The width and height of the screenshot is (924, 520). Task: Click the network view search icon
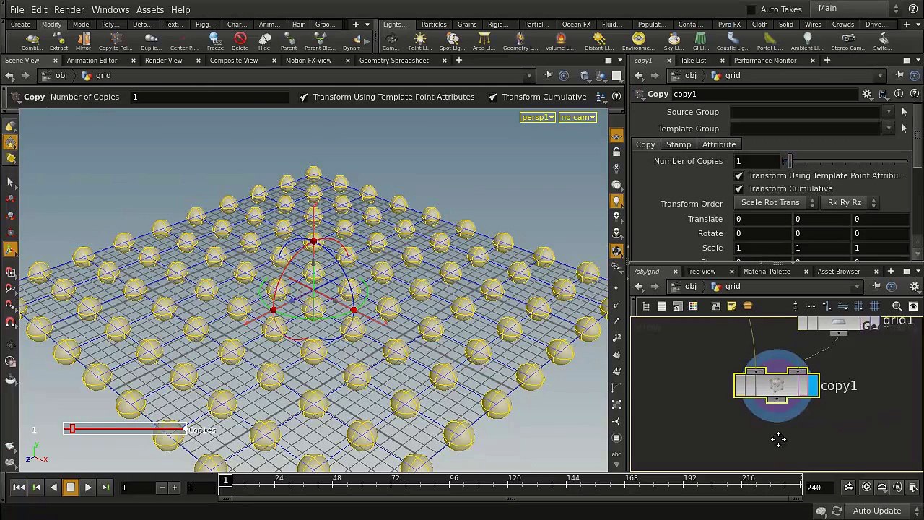897,306
